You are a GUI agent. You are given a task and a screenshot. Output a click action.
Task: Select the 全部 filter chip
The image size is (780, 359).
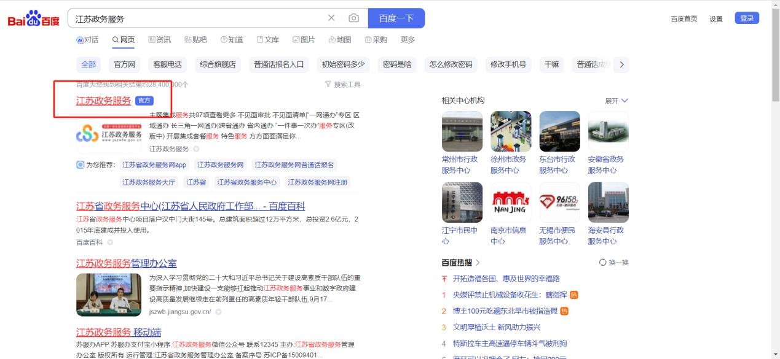[89, 64]
